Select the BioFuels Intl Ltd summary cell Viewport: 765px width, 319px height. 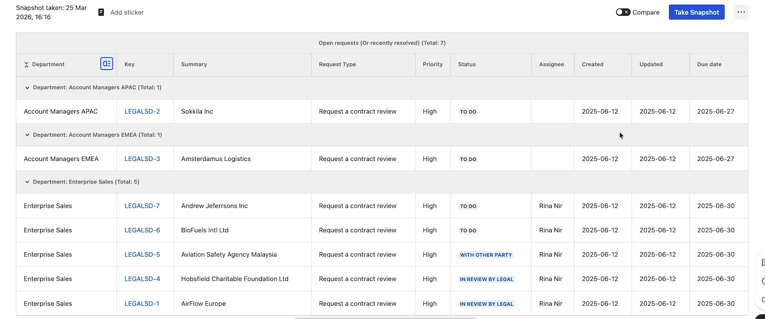pyautogui.click(x=242, y=230)
